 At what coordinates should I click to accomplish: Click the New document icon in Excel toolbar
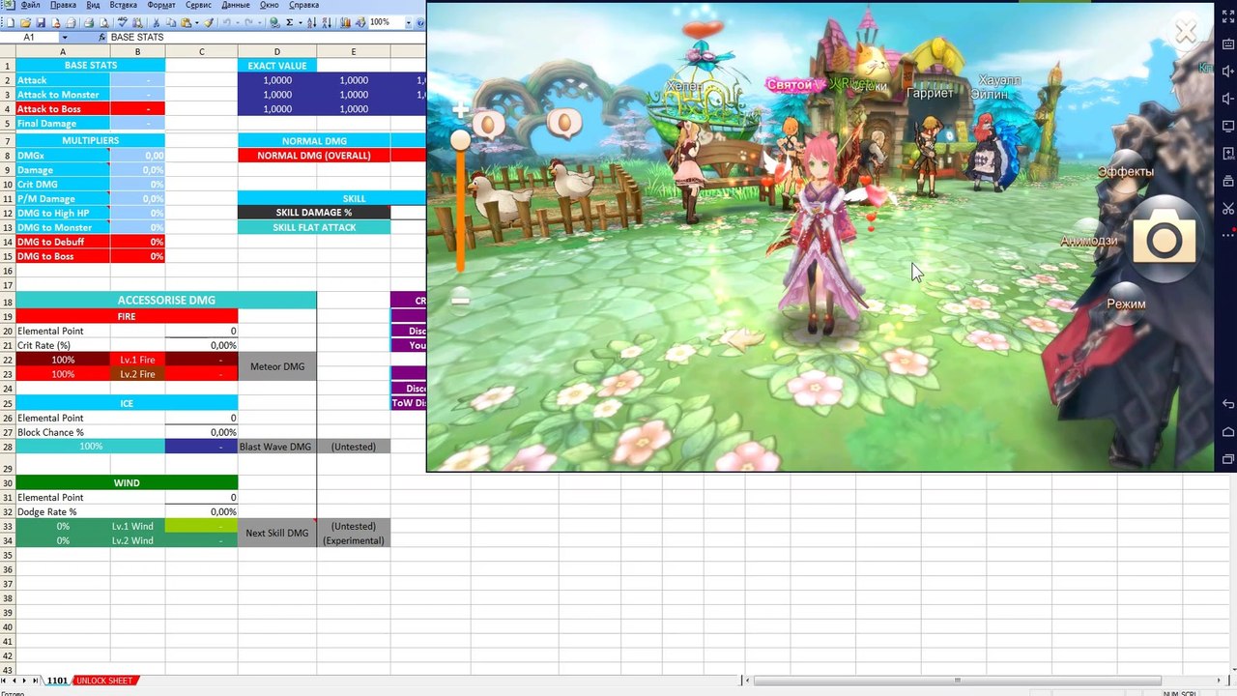tap(9, 22)
